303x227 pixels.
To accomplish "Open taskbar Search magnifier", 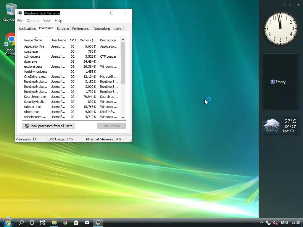I will (x=21, y=223).
